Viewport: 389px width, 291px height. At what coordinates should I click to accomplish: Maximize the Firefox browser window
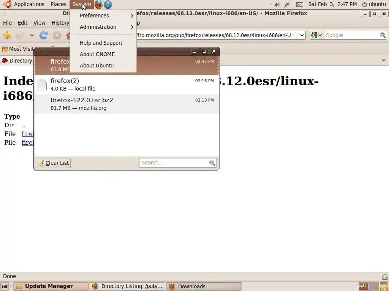click(374, 14)
